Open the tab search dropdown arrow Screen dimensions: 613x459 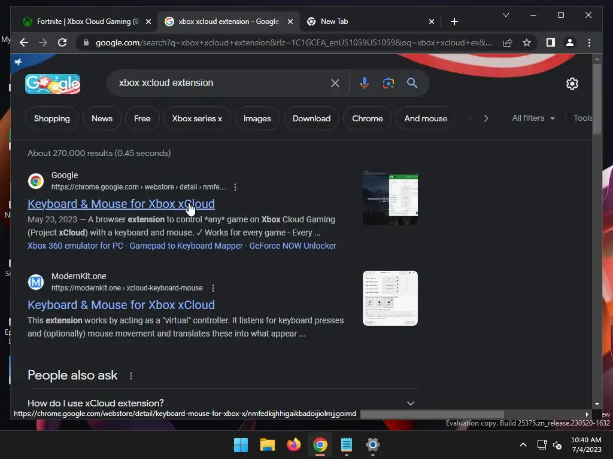pyautogui.click(x=505, y=15)
